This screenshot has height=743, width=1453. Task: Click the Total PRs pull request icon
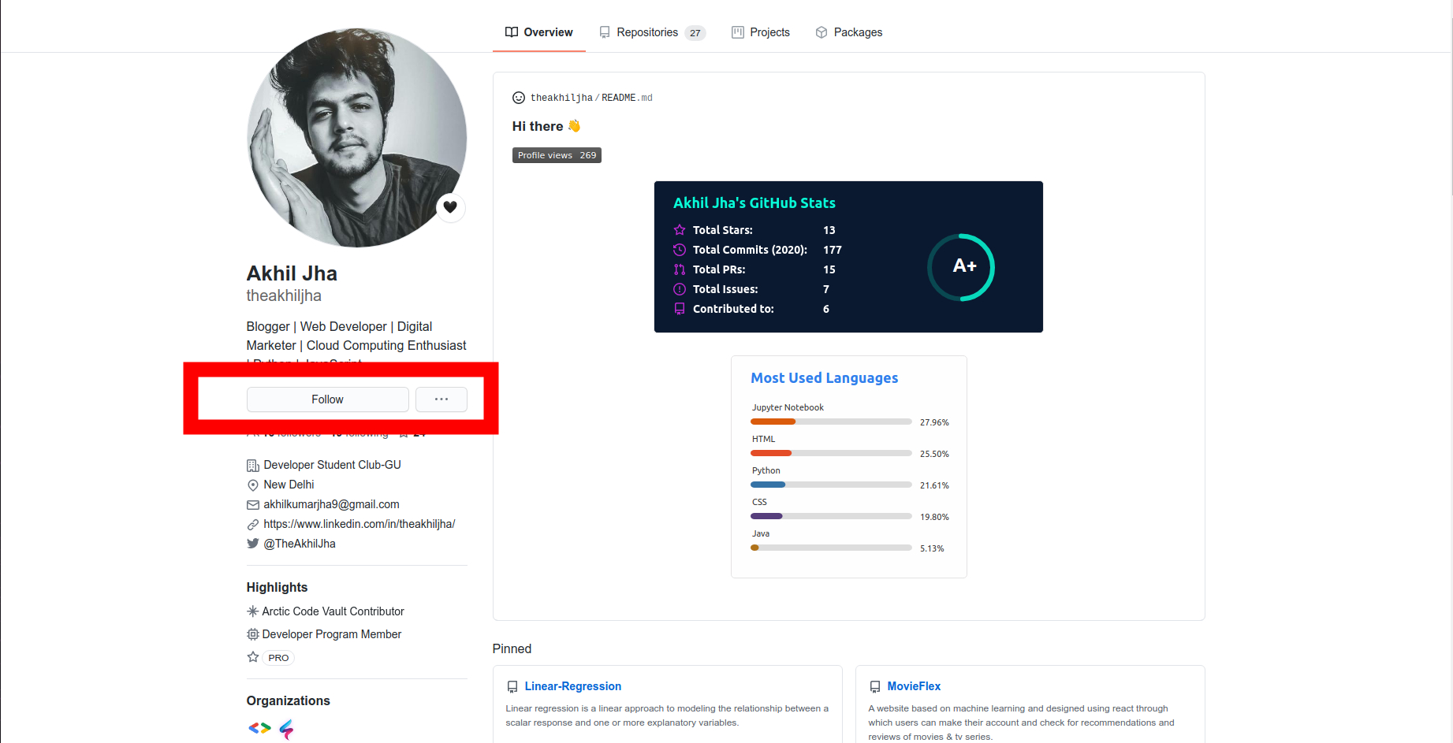(x=680, y=269)
